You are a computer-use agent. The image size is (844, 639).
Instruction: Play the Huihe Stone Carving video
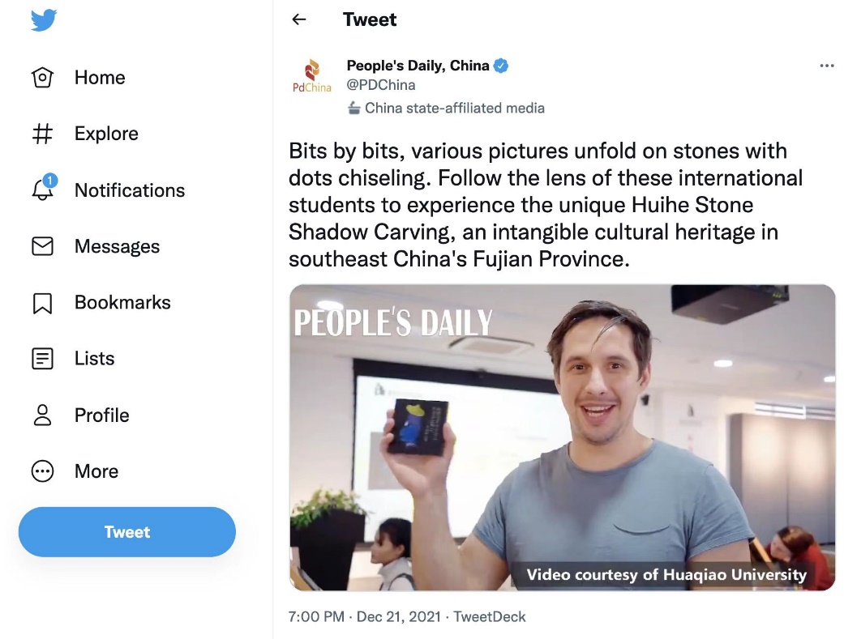[562, 437]
